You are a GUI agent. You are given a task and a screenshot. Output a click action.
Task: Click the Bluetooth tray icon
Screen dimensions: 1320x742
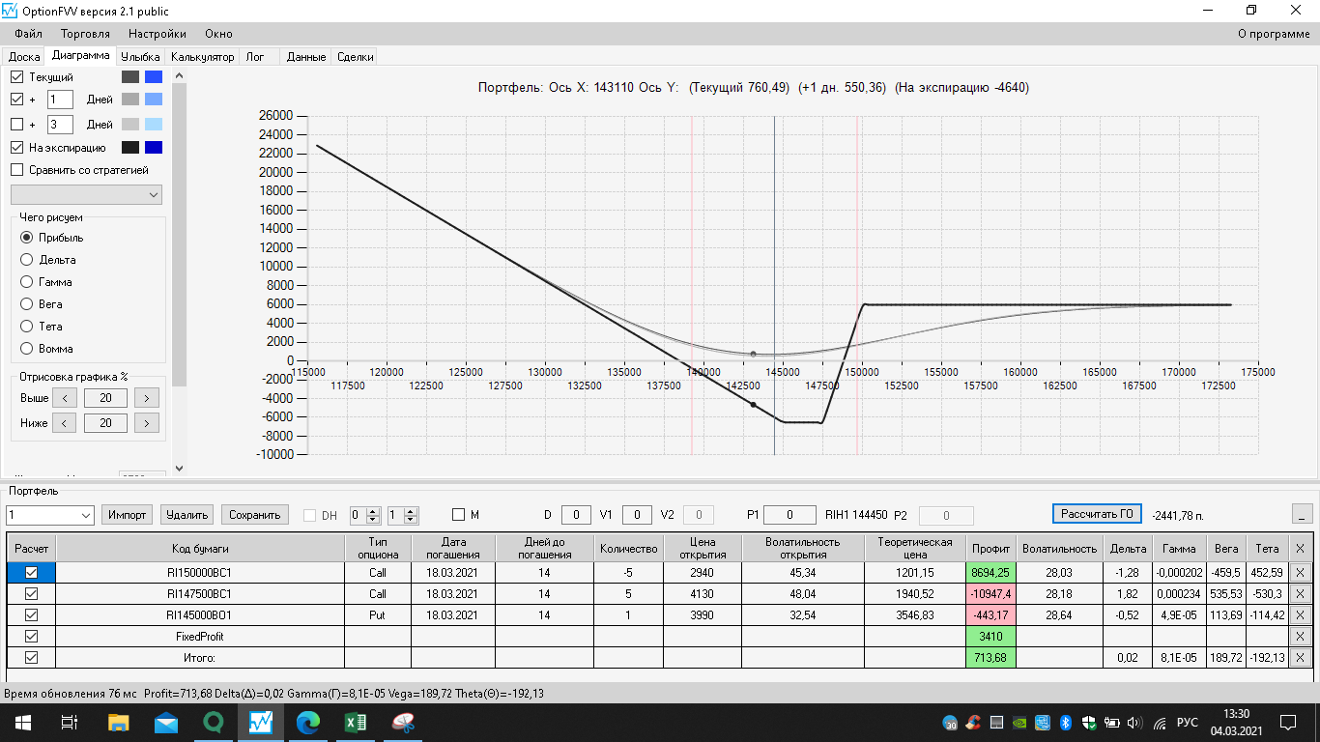(1066, 723)
